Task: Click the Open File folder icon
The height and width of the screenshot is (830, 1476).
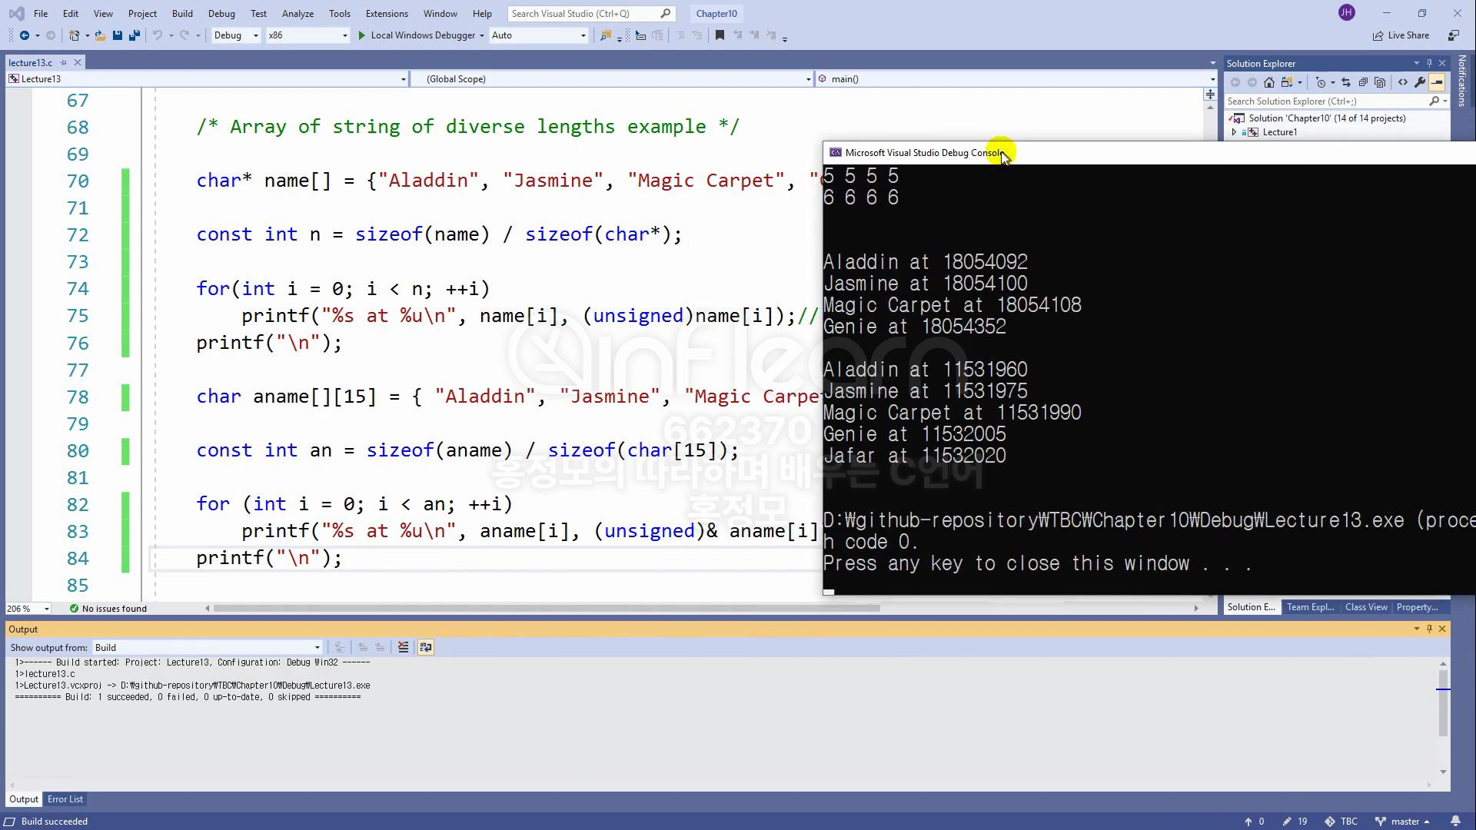Action: coord(100,35)
